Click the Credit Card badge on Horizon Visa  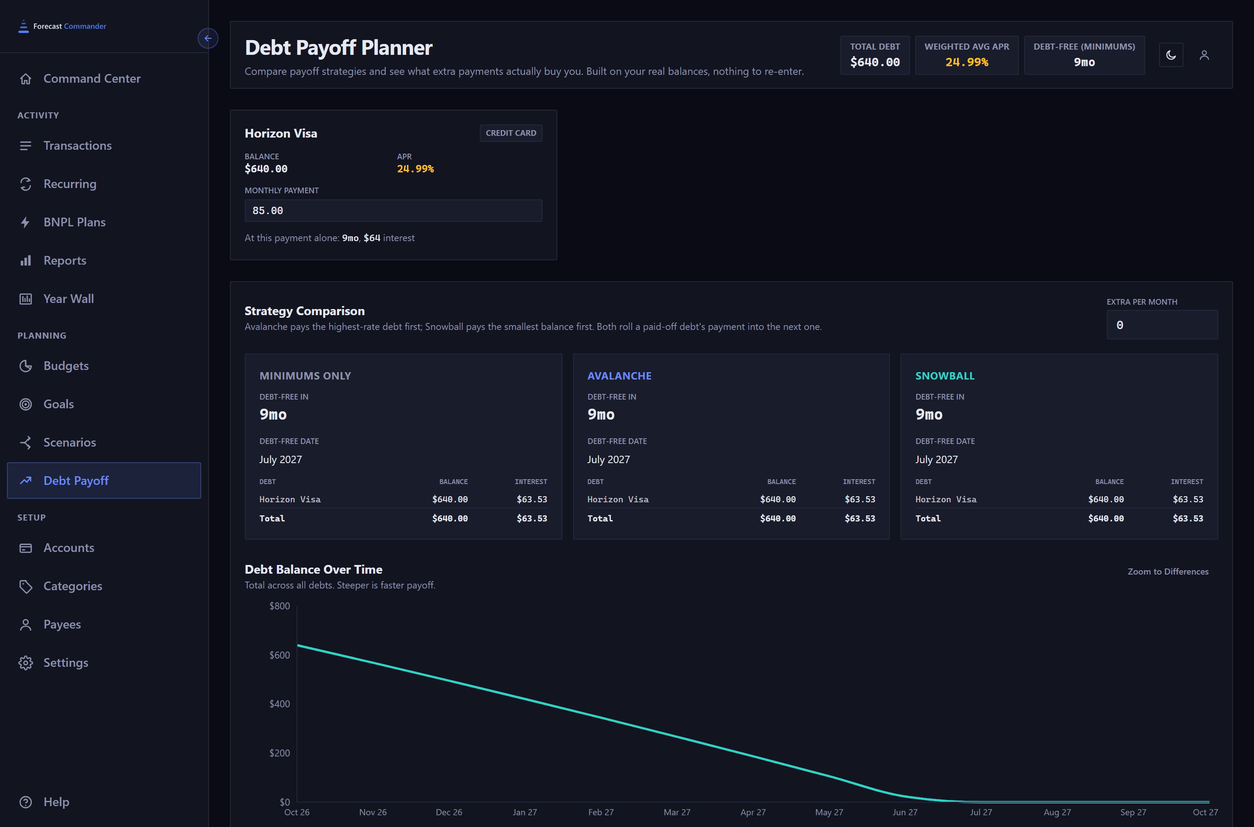(x=511, y=133)
